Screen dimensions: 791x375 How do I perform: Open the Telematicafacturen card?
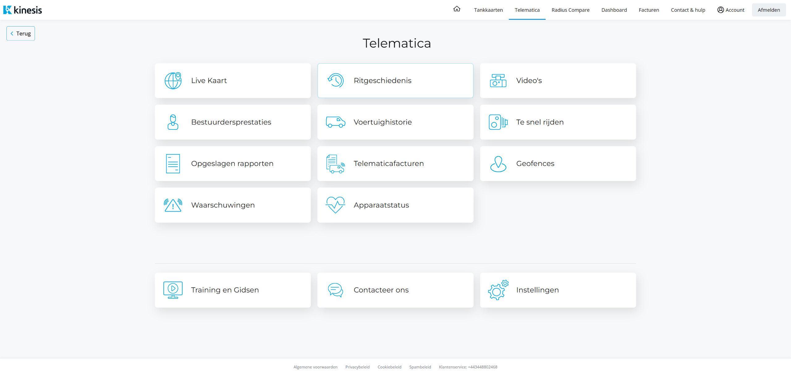[395, 164]
